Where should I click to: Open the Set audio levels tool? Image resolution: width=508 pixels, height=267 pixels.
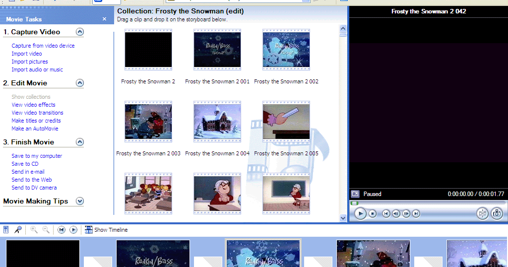(x=6, y=230)
